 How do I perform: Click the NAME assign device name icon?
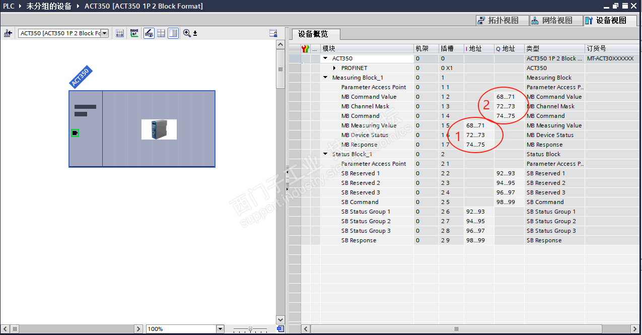point(134,33)
